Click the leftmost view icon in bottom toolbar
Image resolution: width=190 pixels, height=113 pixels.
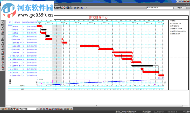3,109
